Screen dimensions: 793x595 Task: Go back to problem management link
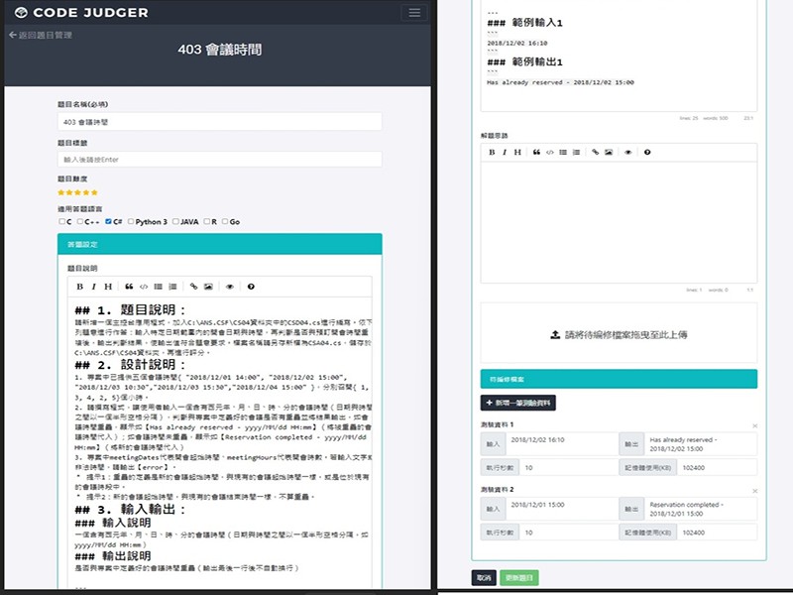click(x=41, y=35)
